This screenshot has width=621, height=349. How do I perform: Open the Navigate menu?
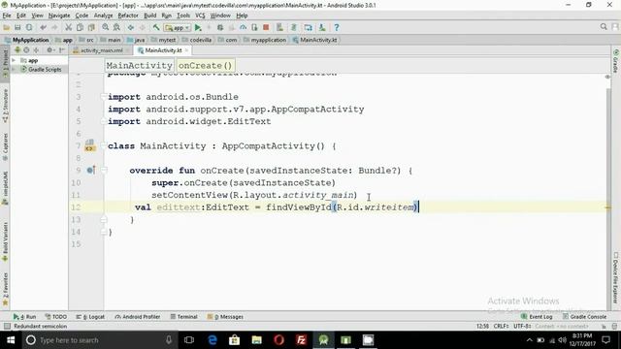coord(59,16)
